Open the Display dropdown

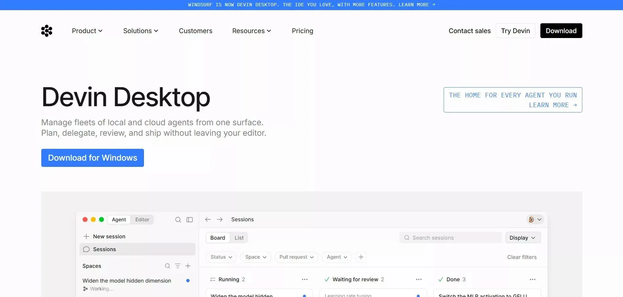pos(523,238)
